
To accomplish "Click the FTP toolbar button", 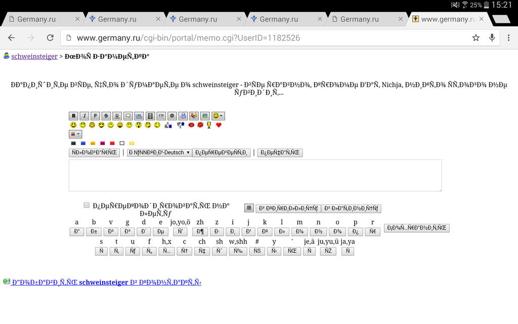I will click(x=161, y=116).
